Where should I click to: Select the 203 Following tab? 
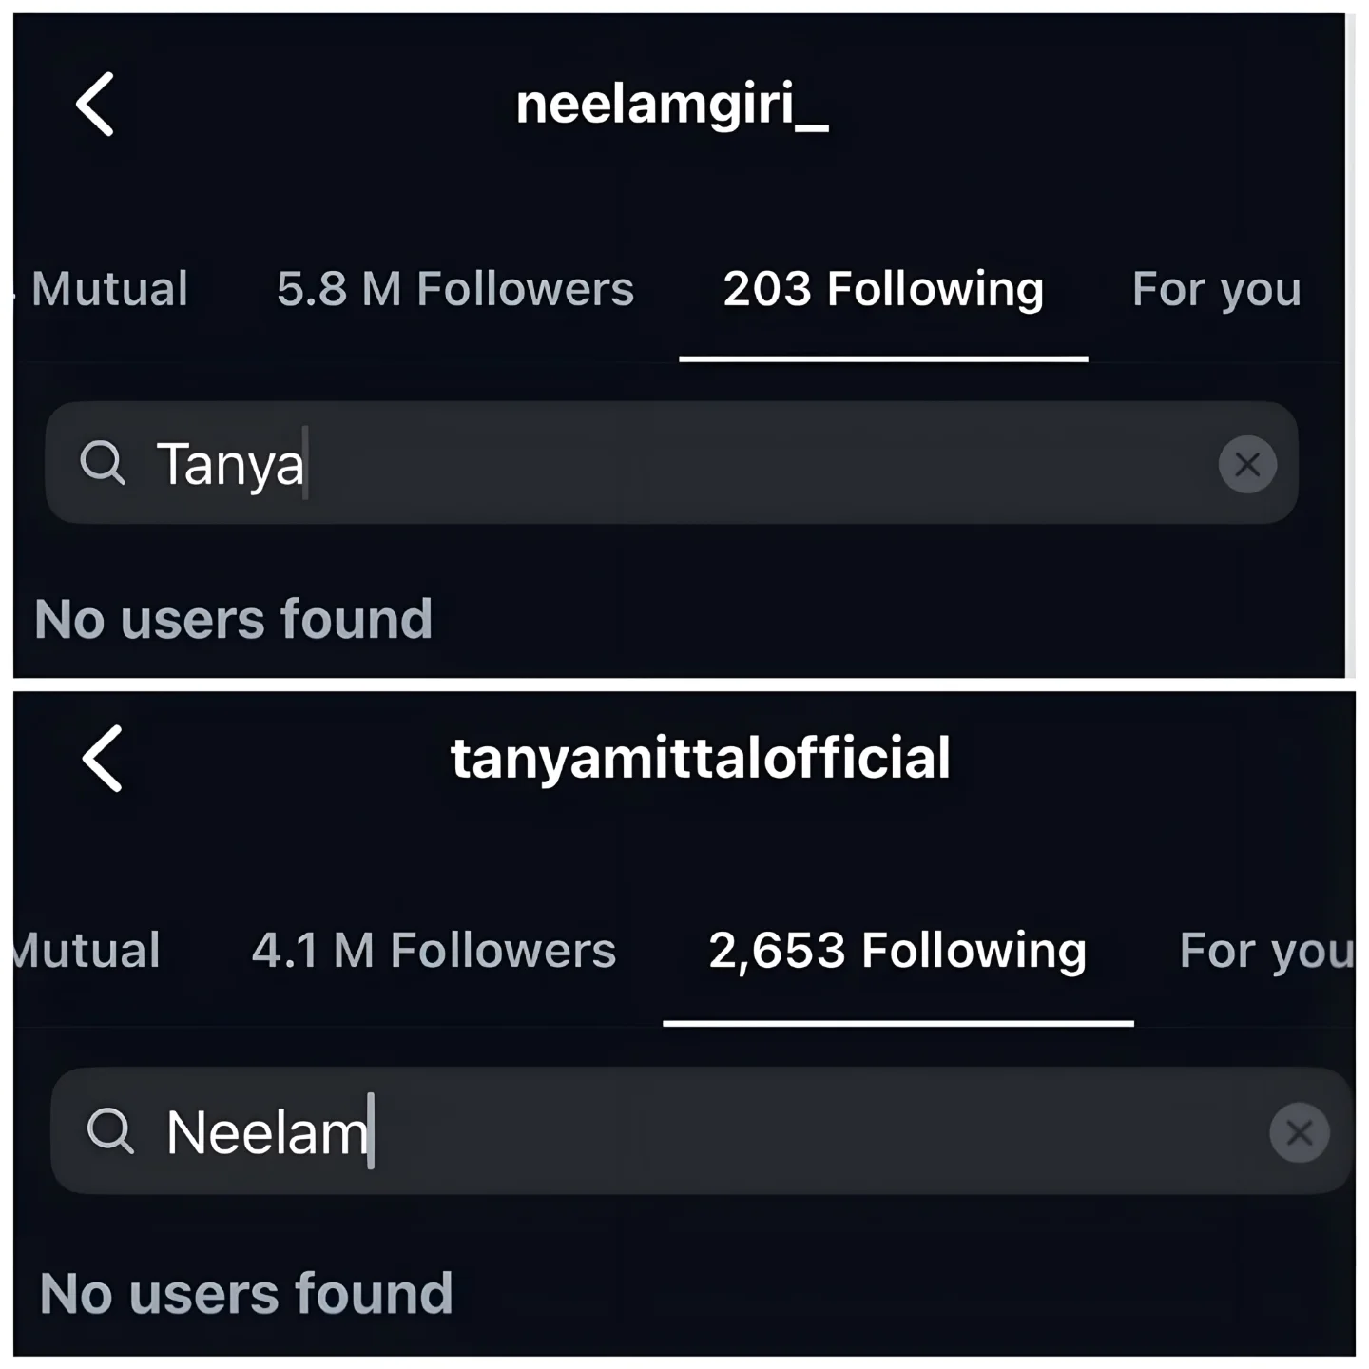883,289
